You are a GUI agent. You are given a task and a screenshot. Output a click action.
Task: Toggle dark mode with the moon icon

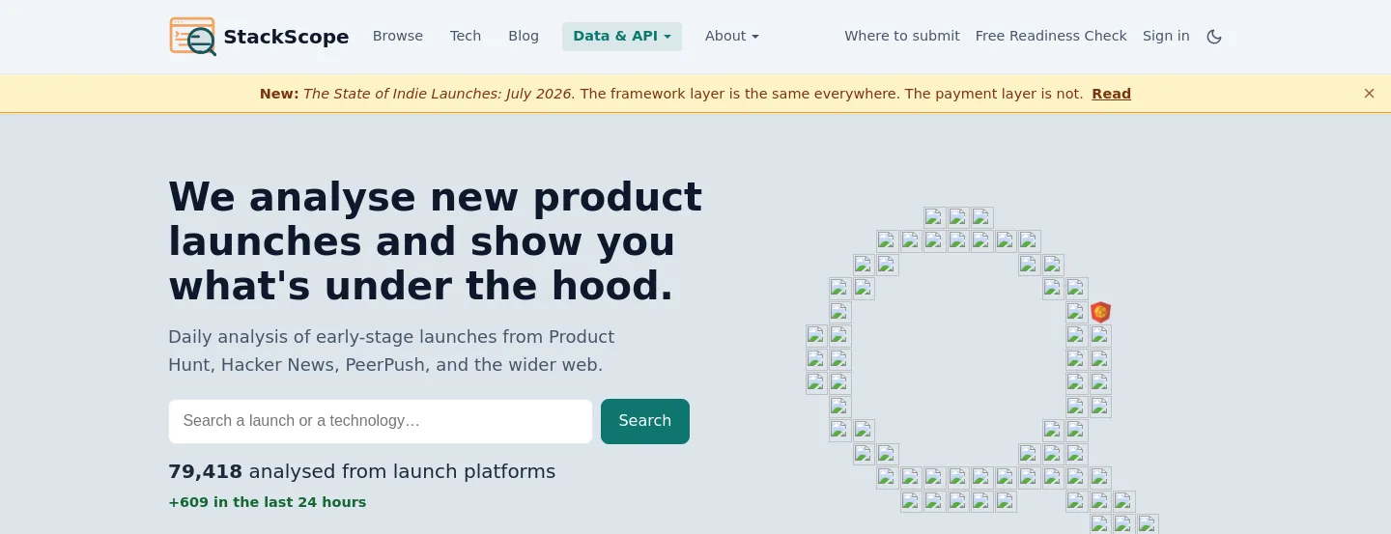(1214, 36)
